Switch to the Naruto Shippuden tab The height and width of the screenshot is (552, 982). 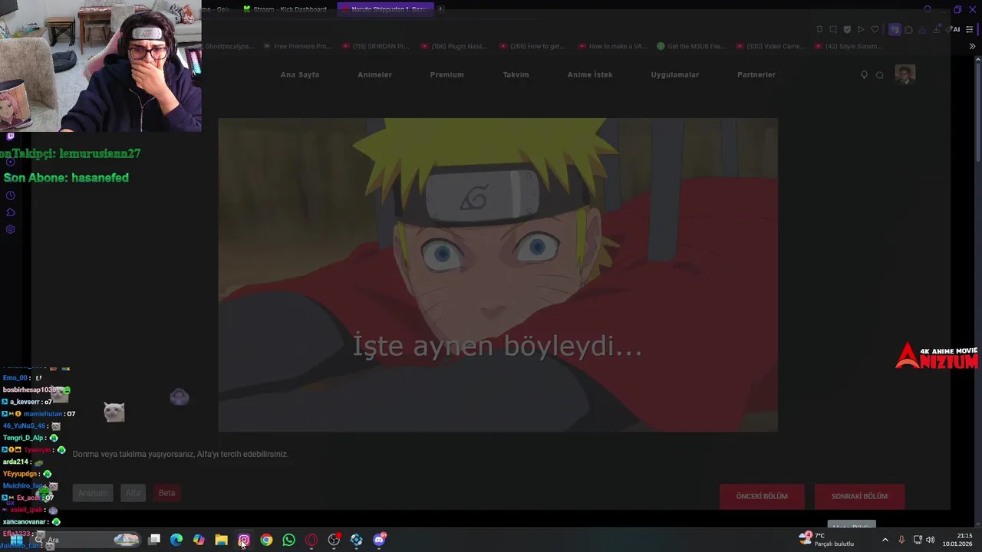click(385, 9)
